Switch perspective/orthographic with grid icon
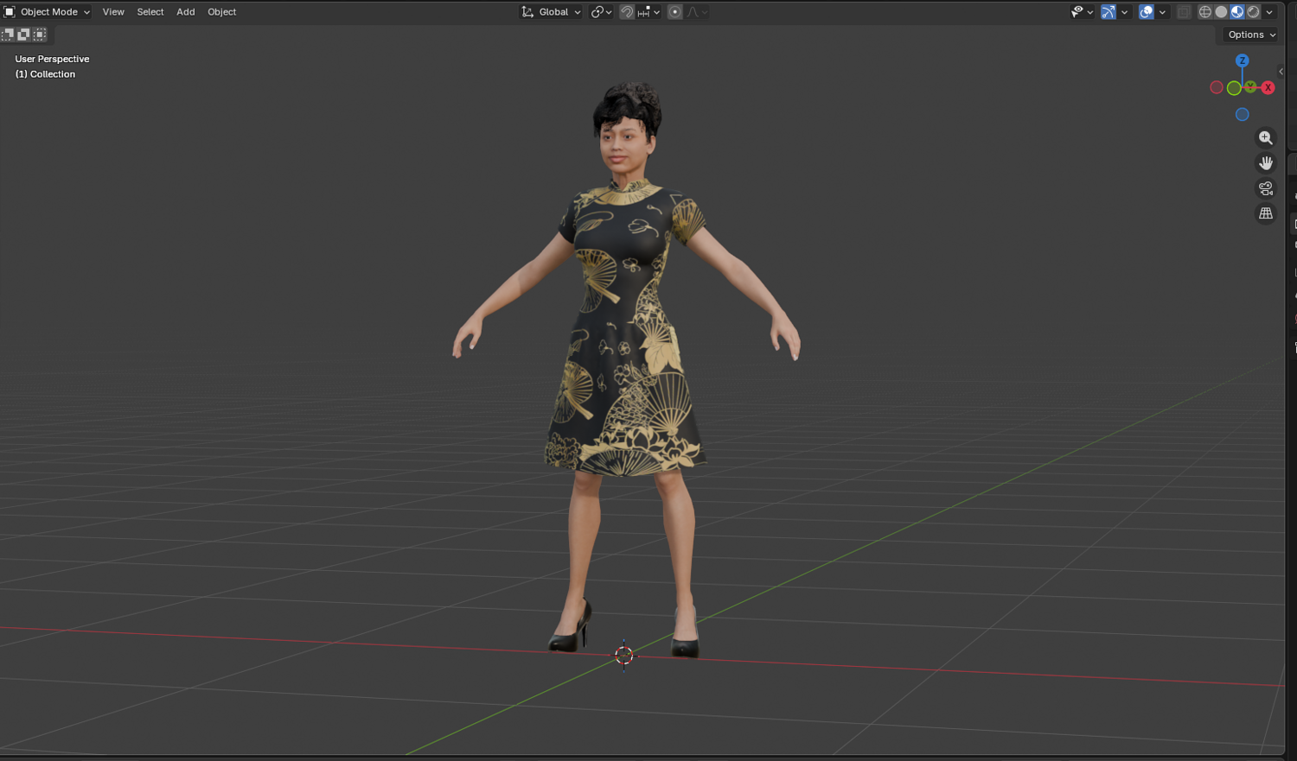 click(x=1266, y=213)
